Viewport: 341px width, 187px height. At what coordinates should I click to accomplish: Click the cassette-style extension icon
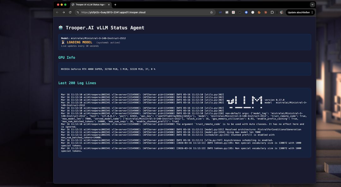click(x=227, y=12)
